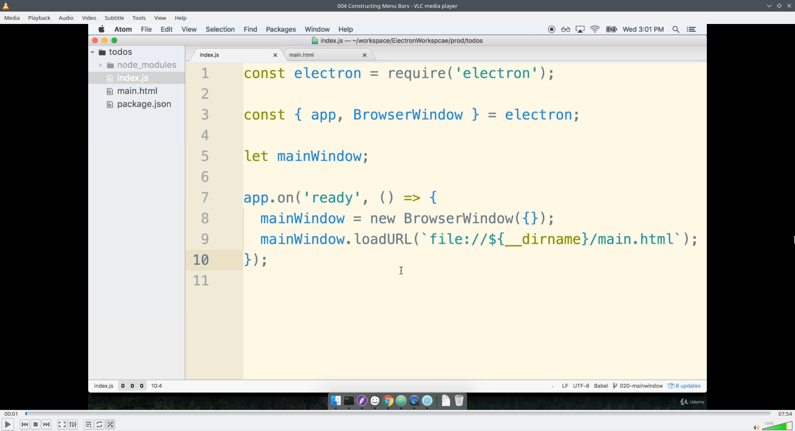Jump to the previous media in VLC
The width and height of the screenshot is (795, 431).
point(25,424)
